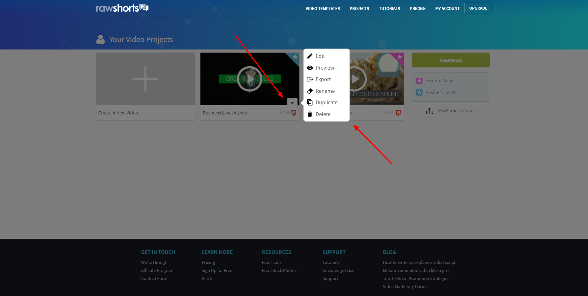The image size is (588, 296).
Task: Click the rawshorts logo
Action: [122, 8]
